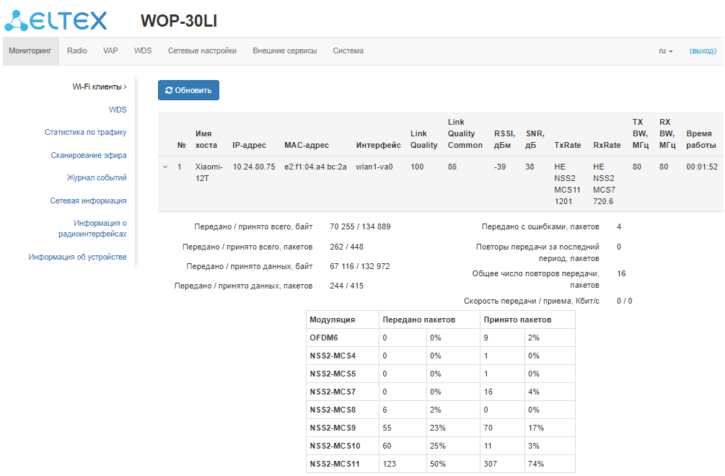Open WDS in the sidebar
The height and width of the screenshot is (476, 725).
[117, 110]
